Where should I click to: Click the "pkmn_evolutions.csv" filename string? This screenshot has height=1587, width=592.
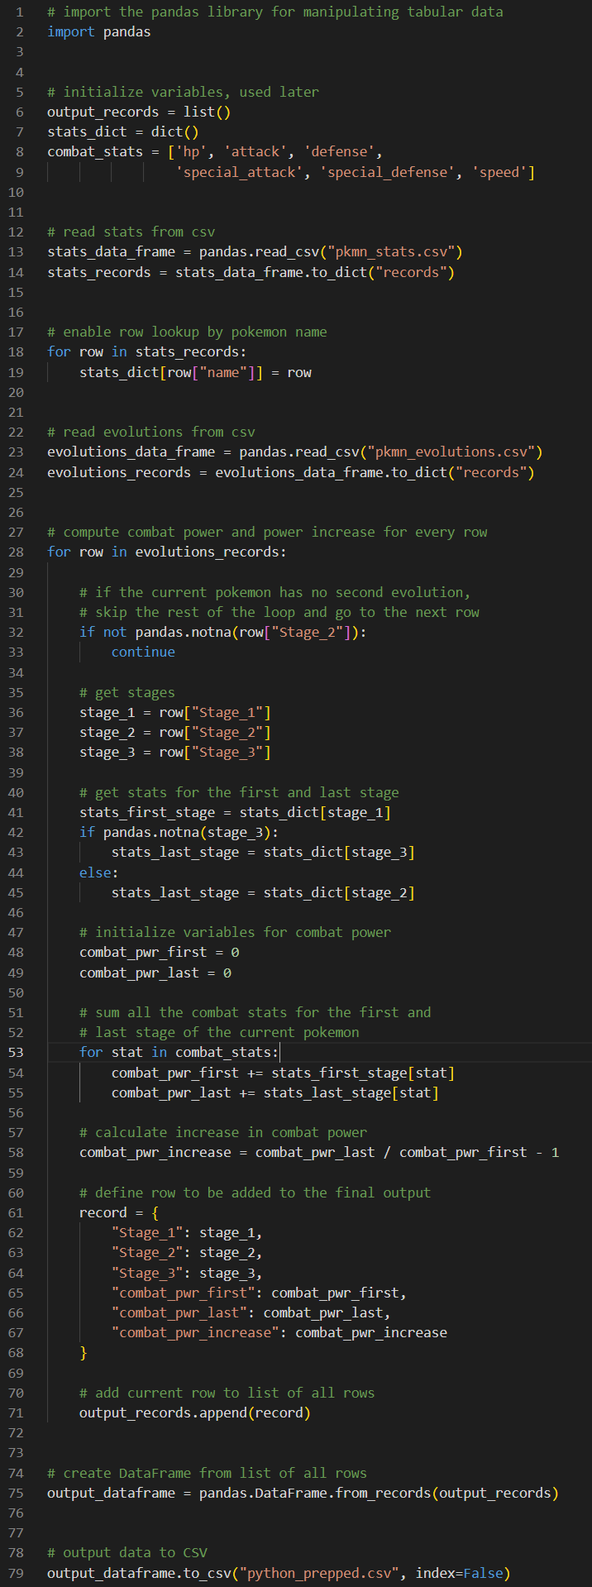pyautogui.click(x=451, y=452)
